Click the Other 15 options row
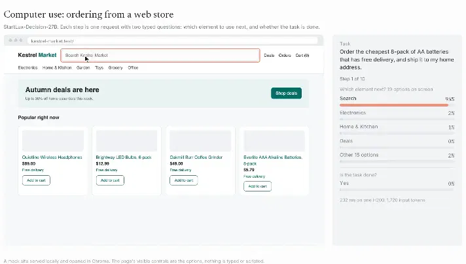This screenshot has width=466, height=264. pyautogui.click(x=397, y=157)
